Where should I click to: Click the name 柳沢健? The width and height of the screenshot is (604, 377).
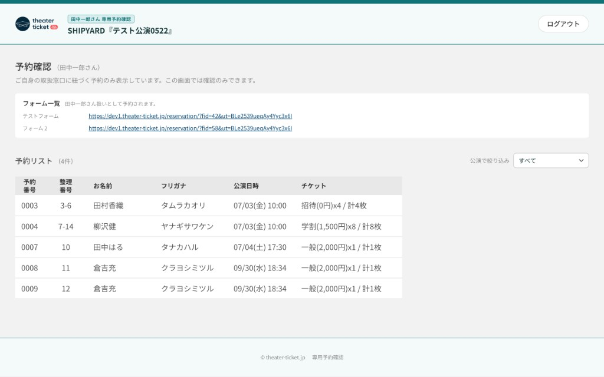point(104,226)
